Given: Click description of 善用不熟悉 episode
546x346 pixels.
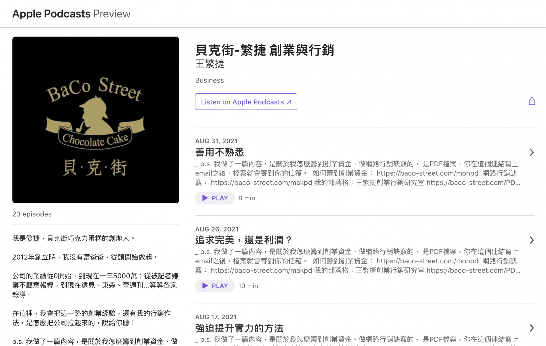Looking at the screenshot, I should 358,173.
